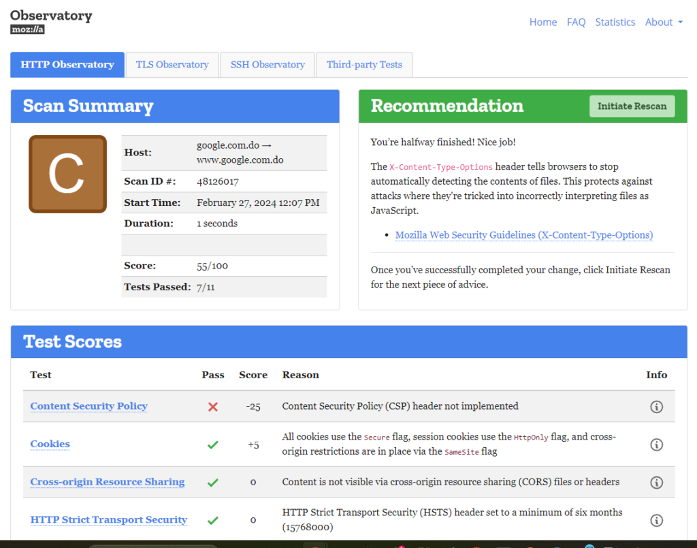The height and width of the screenshot is (548, 697).
Task: Click the CORS not visible reason text
Action: point(451,482)
